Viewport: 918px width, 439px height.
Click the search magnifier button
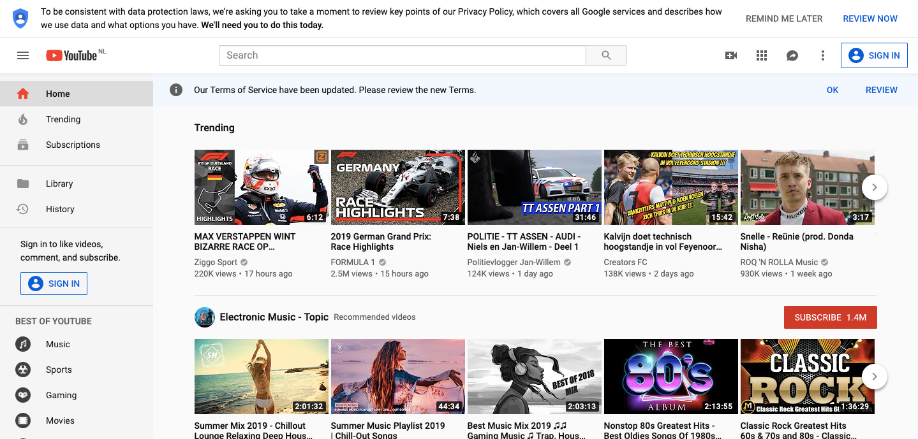[606, 55]
